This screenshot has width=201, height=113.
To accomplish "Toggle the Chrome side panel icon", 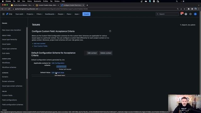I will pos(192,9).
